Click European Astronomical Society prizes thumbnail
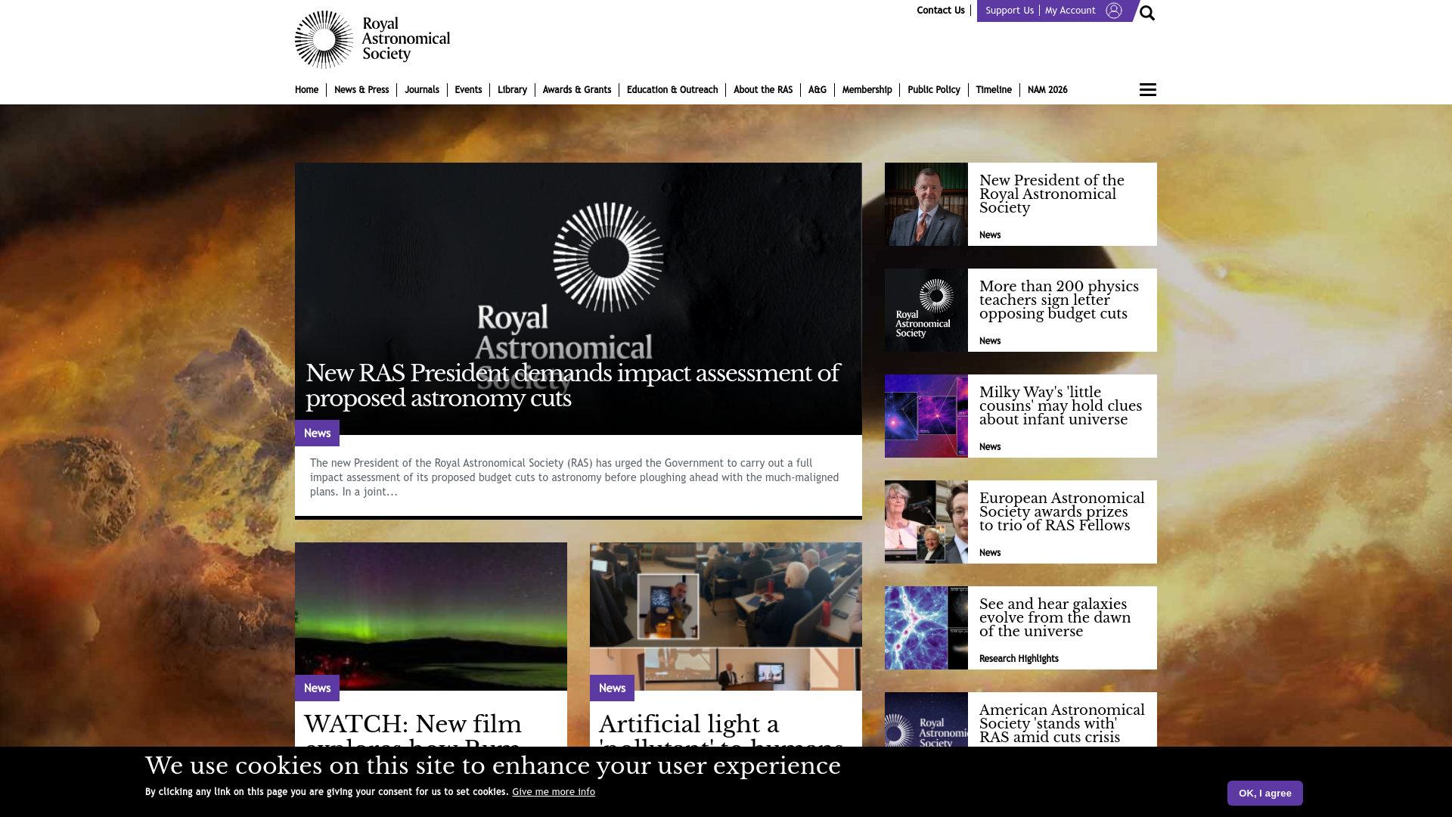This screenshot has height=817, width=1452. (926, 522)
